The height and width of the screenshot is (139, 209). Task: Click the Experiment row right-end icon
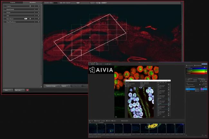pyautogui.click(x=39, y=9)
